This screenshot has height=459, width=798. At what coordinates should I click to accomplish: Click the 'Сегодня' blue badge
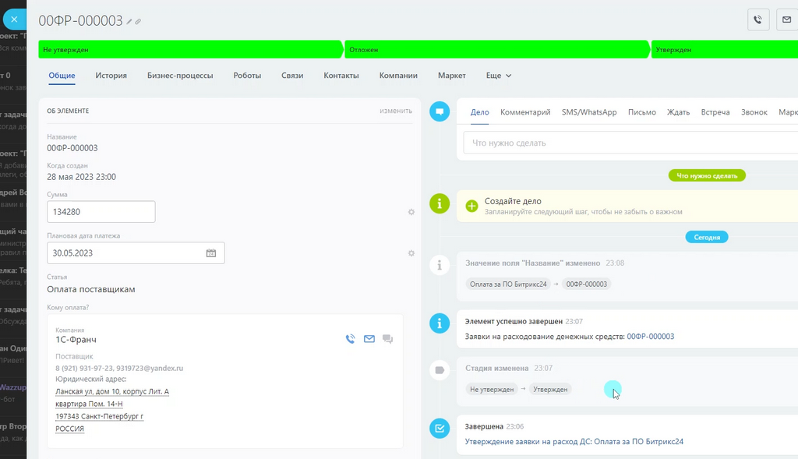(707, 237)
